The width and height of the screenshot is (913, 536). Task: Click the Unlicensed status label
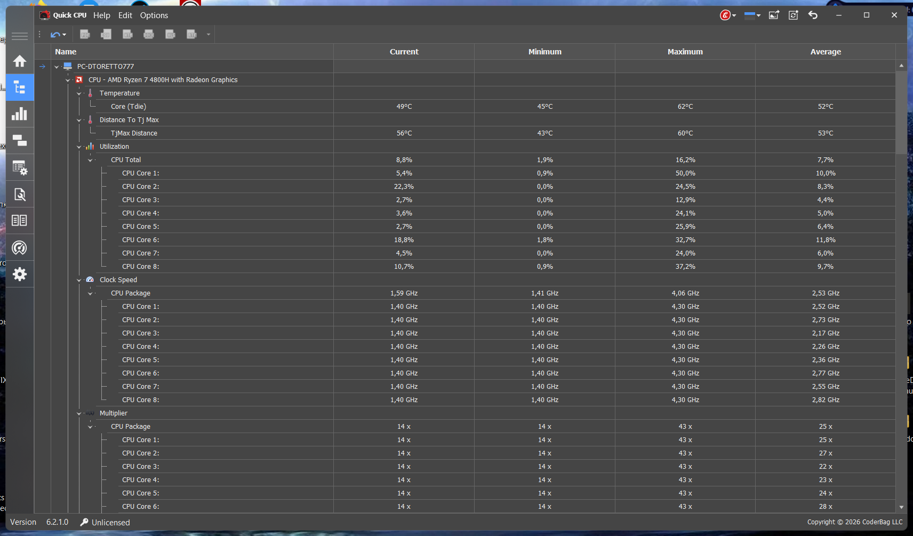click(110, 523)
